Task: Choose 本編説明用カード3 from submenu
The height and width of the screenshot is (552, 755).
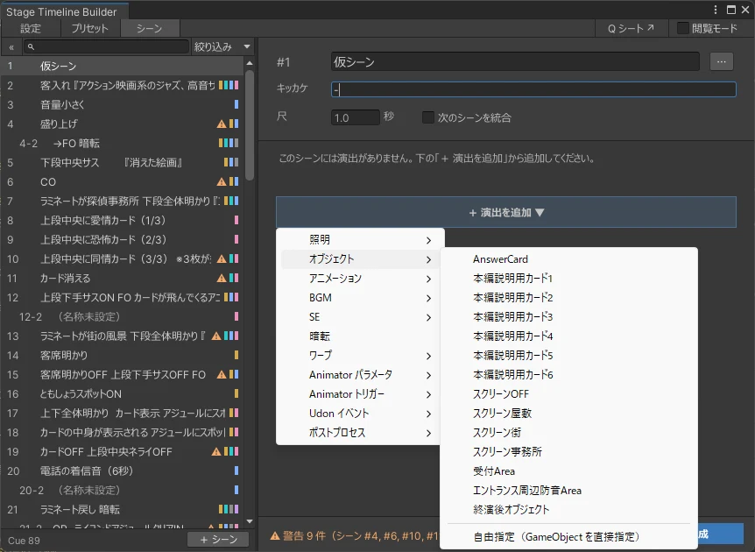Action: [568, 317]
